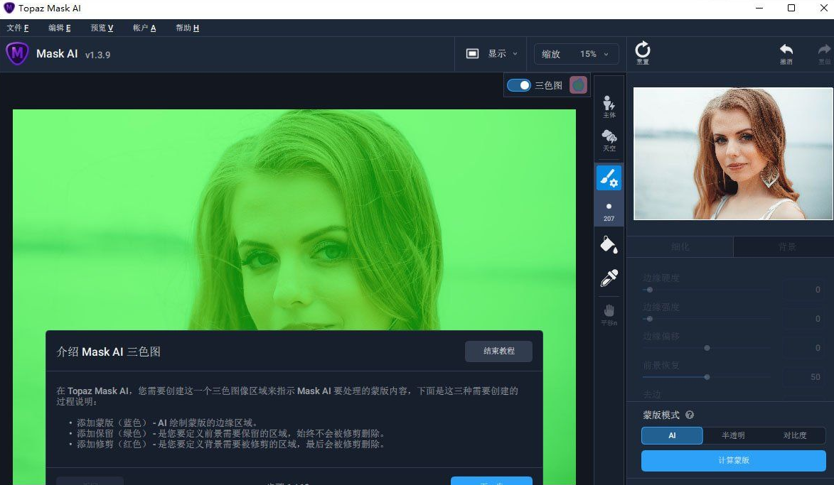Maximize the Topaz Mask AI window
Viewport: 834px width, 485px height.
pyautogui.click(x=791, y=8)
